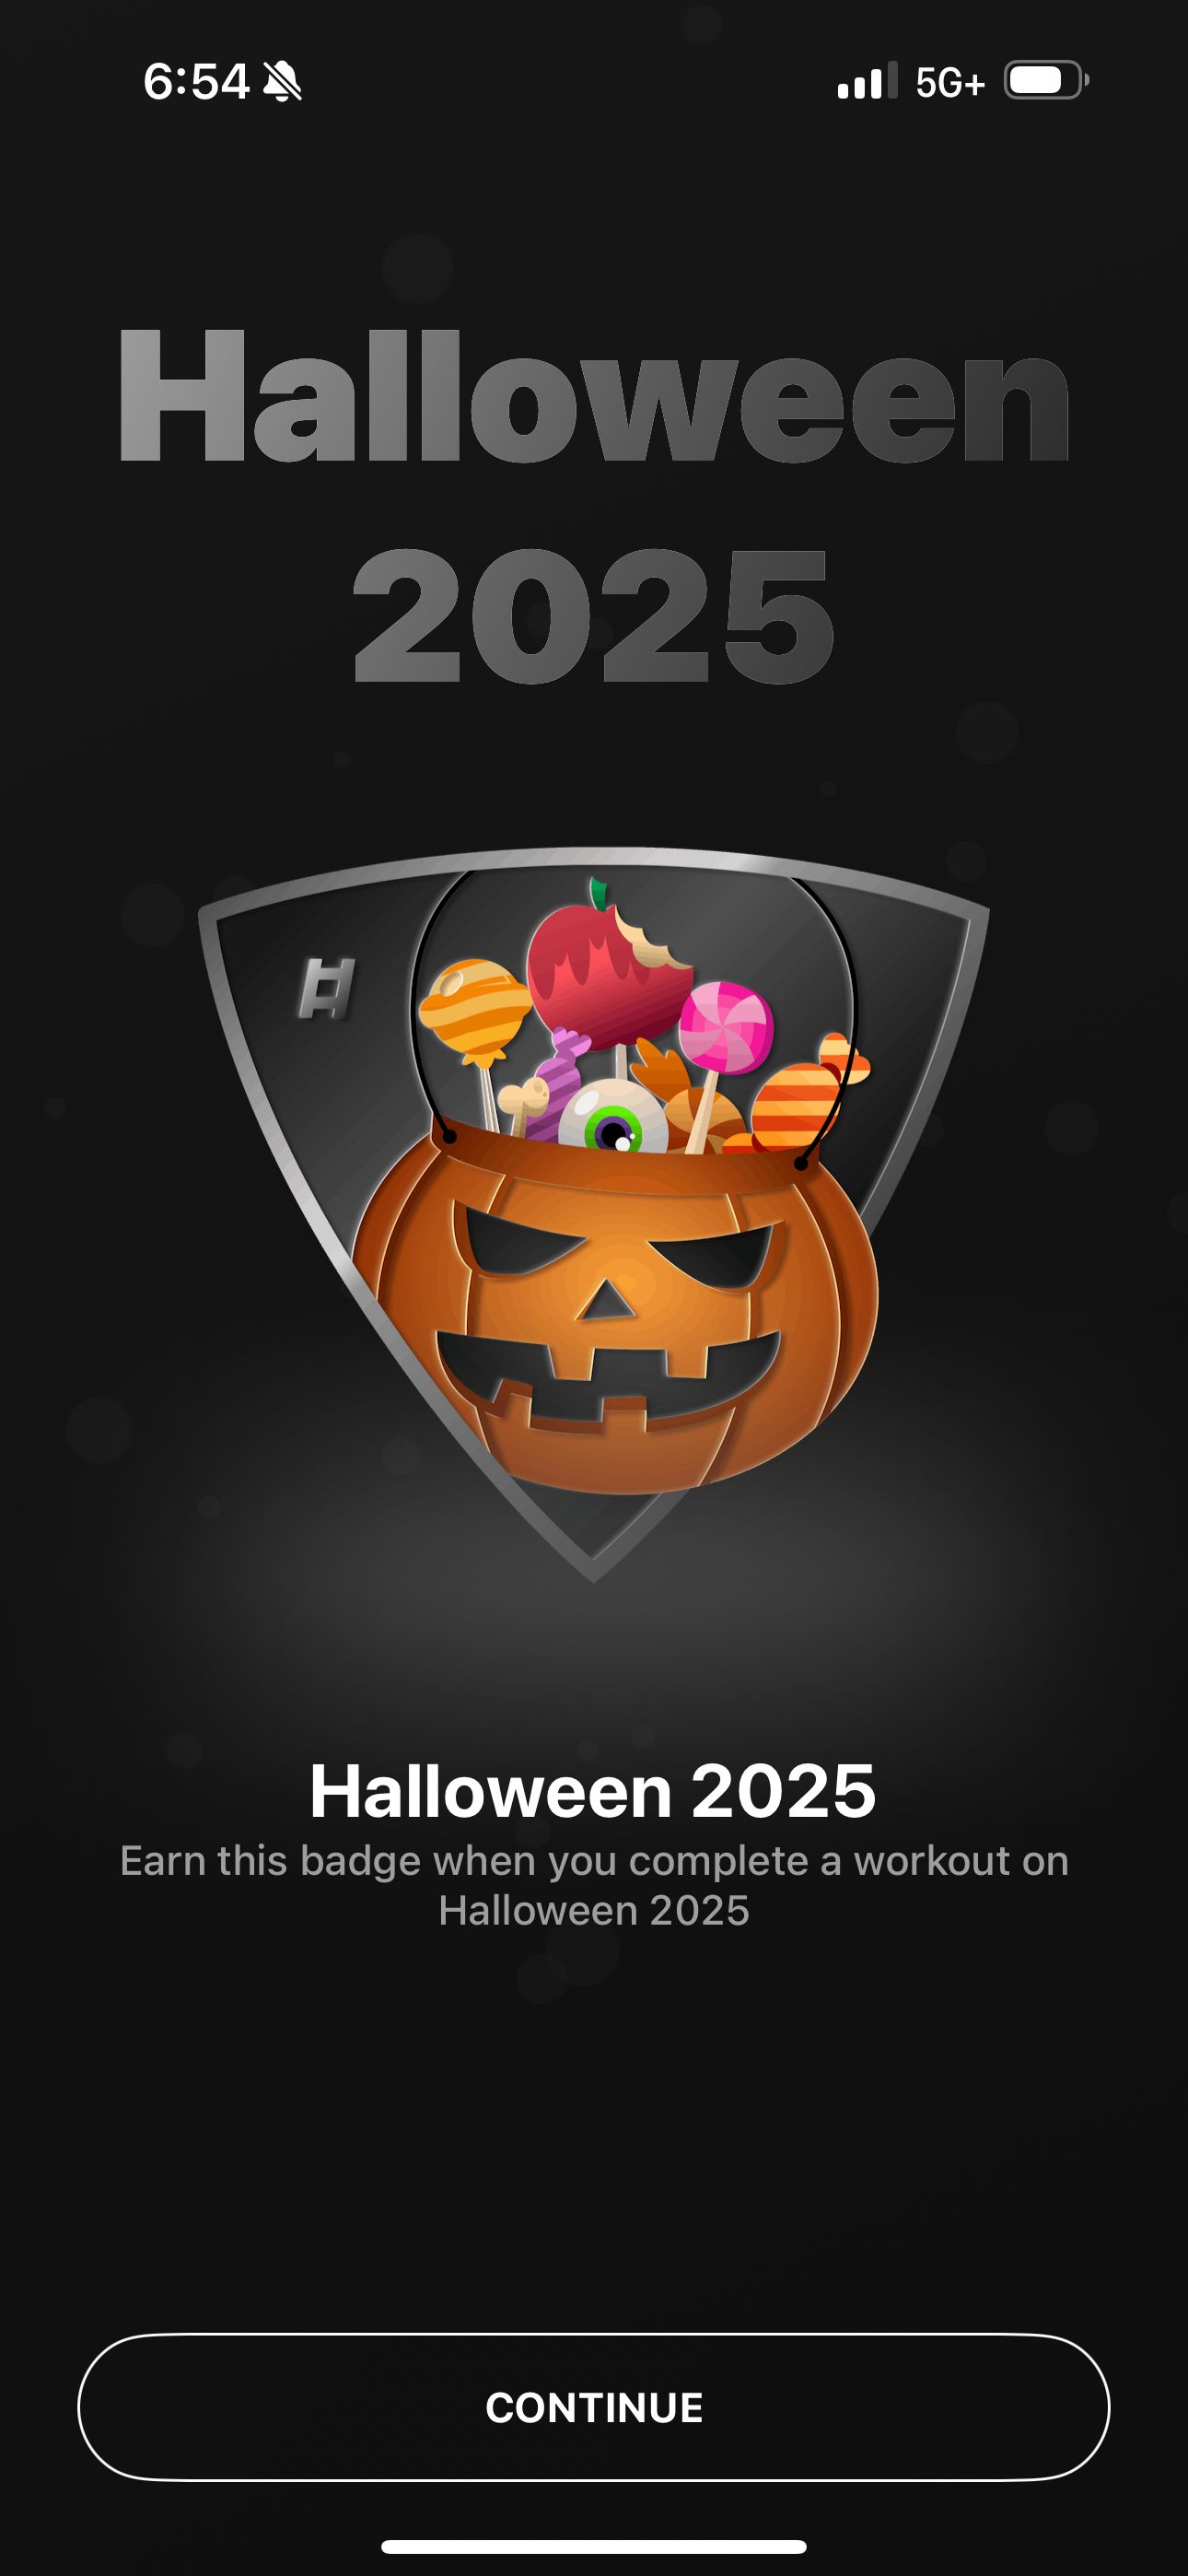1188x2576 pixels.
Task: Tap the CONTINUE button
Action: click(594, 2407)
